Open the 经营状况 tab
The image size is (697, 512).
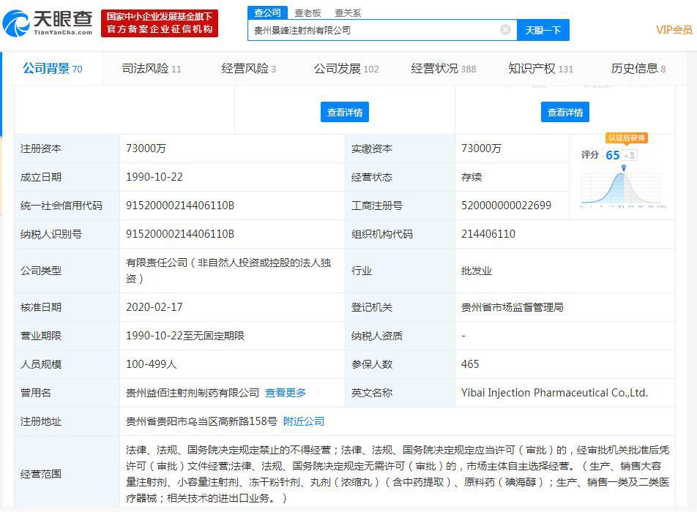444,68
